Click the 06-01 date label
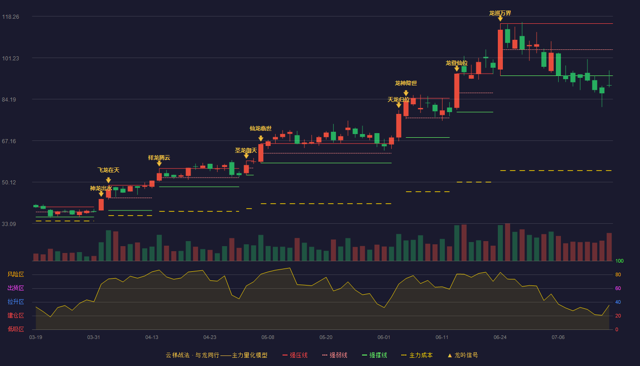This screenshot has width=640, height=366. tap(384, 337)
